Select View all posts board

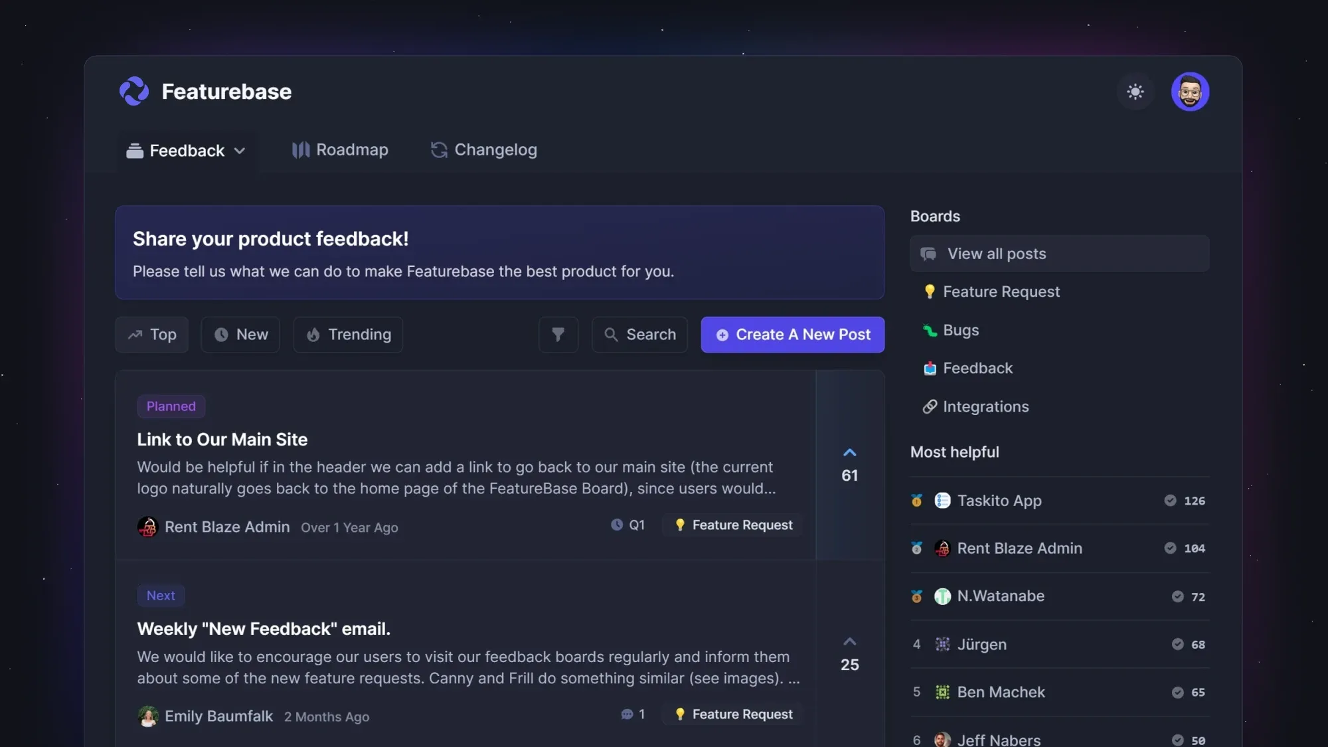[1059, 254]
